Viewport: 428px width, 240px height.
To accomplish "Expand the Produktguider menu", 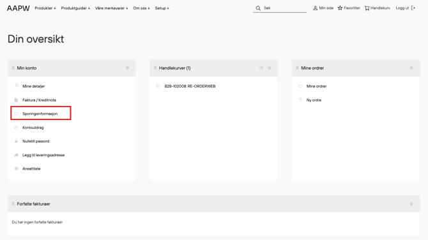I will click(x=75, y=8).
